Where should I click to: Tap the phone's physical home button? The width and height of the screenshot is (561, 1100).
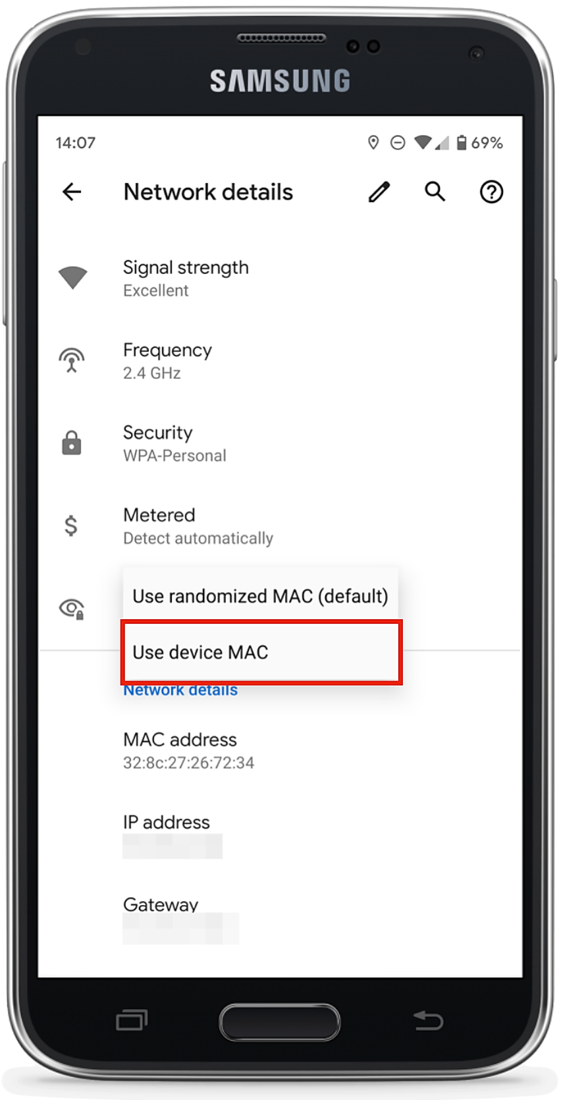[280, 1022]
